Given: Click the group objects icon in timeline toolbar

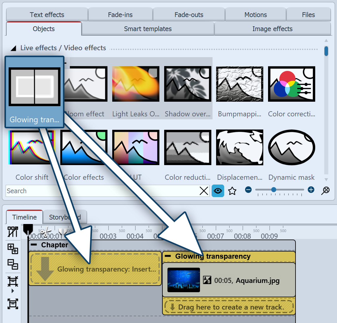Looking at the screenshot, I should pyautogui.click(x=13, y=248).
